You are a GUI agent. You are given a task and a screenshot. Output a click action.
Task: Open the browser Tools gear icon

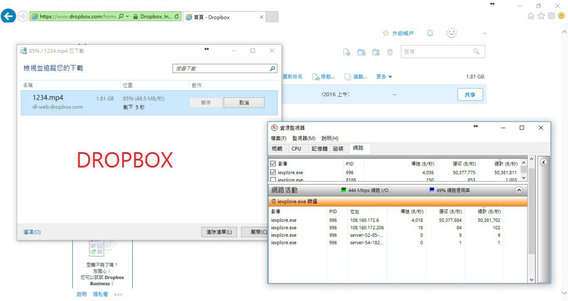tap(551, 16)
